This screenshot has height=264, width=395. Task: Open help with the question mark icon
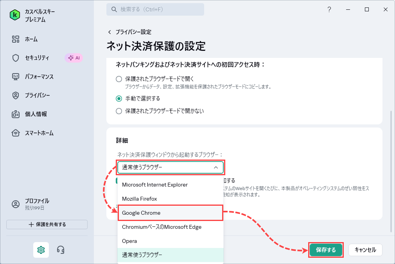point(329,9)
